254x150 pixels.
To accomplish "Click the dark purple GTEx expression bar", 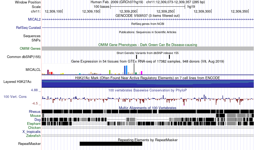I will pos(48,72).
